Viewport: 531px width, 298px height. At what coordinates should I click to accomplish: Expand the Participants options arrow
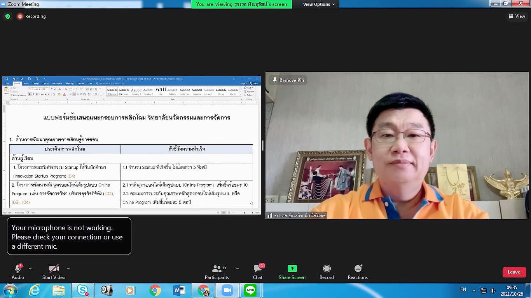pos(238,269)
